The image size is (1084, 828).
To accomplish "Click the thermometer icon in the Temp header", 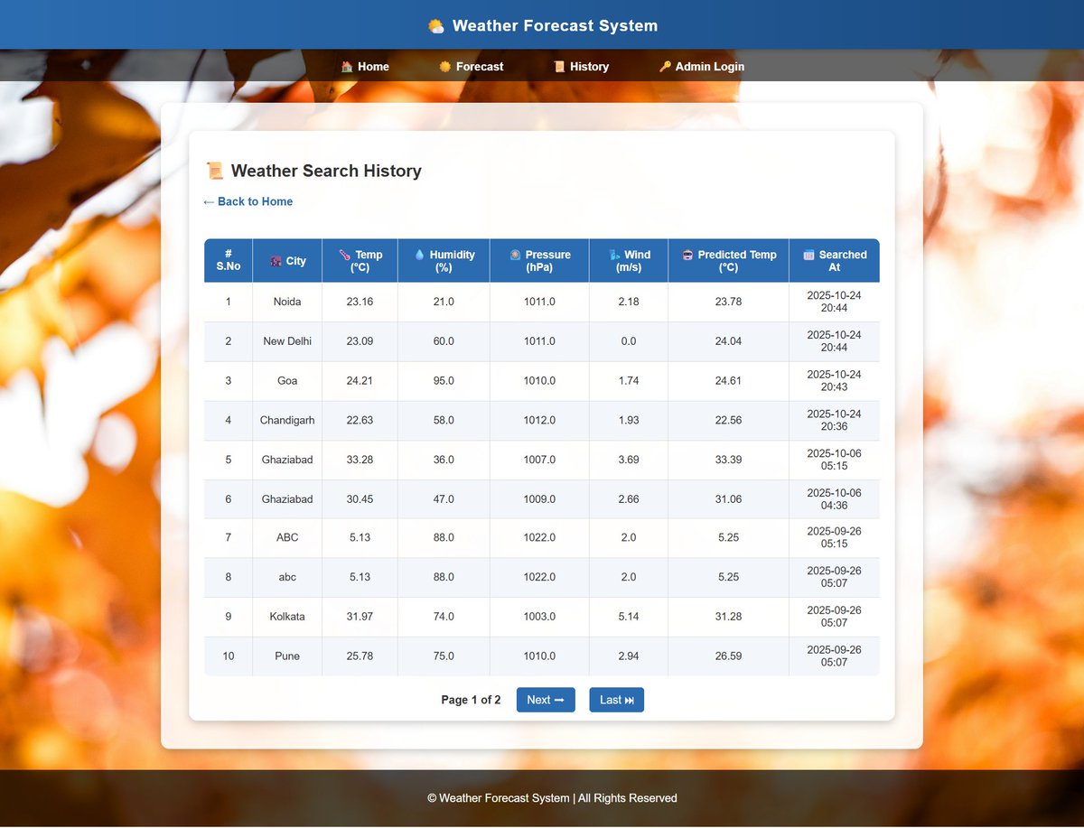I will click(x=344, y=255).
